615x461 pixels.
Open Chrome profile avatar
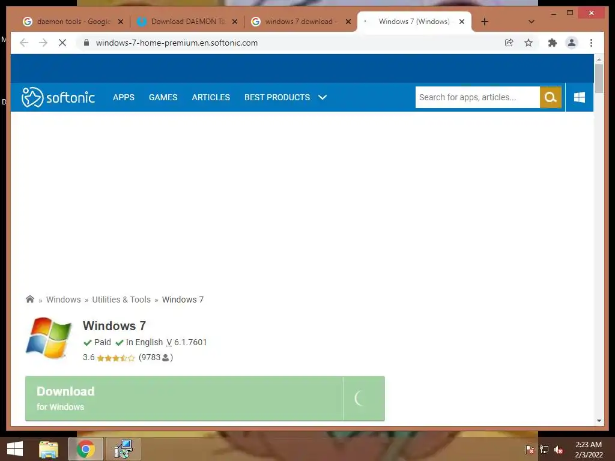click(x=572, y=43)
